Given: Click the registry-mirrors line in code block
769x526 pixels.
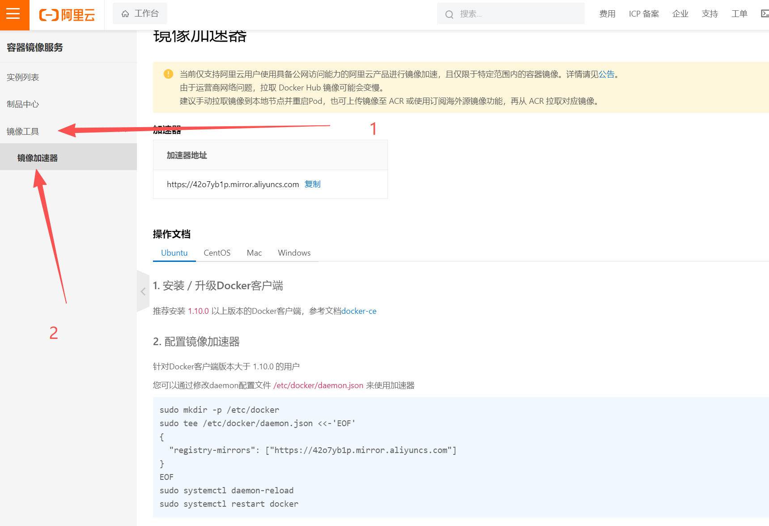Looking at the screenshot, I should (313, 450).
